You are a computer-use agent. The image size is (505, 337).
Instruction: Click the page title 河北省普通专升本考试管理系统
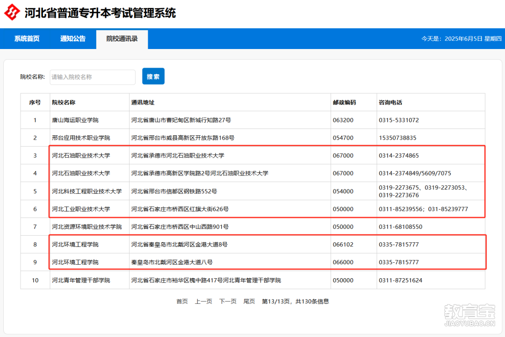click(x=100, y=13)
